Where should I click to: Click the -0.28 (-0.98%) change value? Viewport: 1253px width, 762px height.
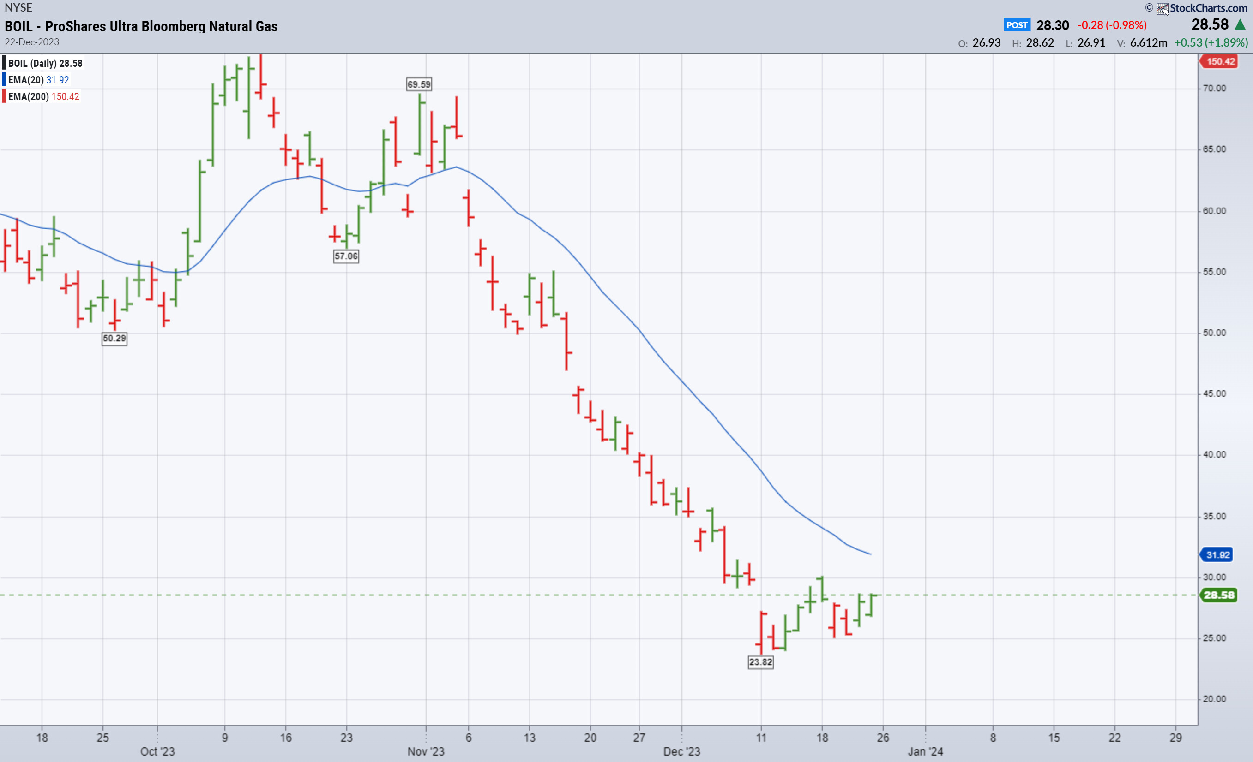[1113, 25]
